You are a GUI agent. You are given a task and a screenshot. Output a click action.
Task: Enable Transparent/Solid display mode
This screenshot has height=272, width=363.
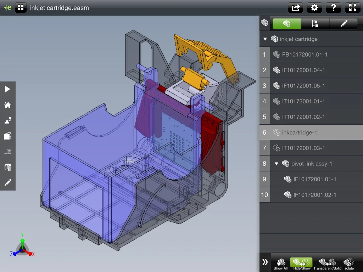[x=327, y=262]
